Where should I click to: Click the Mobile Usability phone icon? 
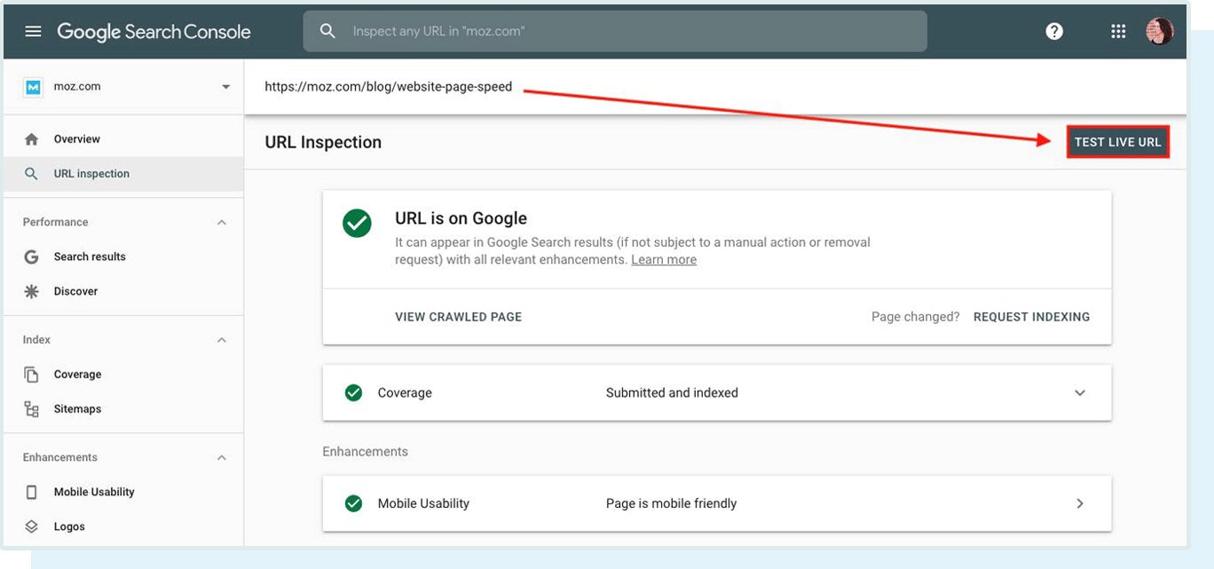pos(34,491)
